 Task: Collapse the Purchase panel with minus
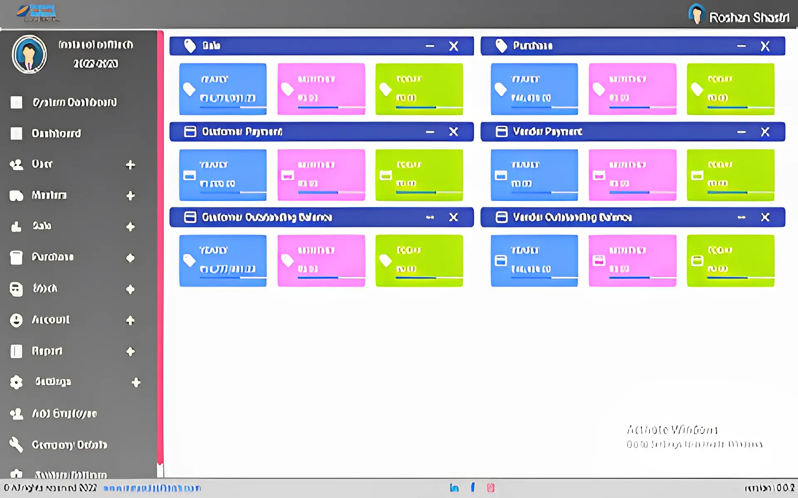click(x=741, y=46)
